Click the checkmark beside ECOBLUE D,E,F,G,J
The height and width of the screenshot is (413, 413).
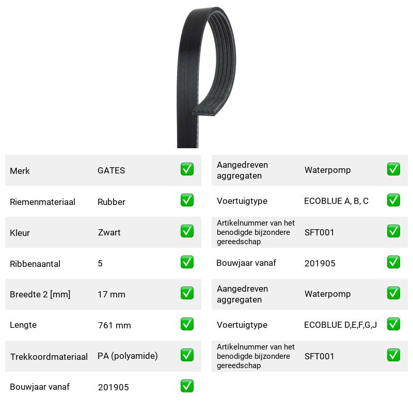[x=393, y=324]
